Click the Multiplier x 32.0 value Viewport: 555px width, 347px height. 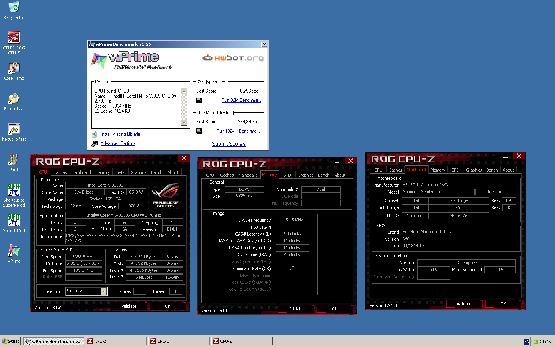coord(84,264)
